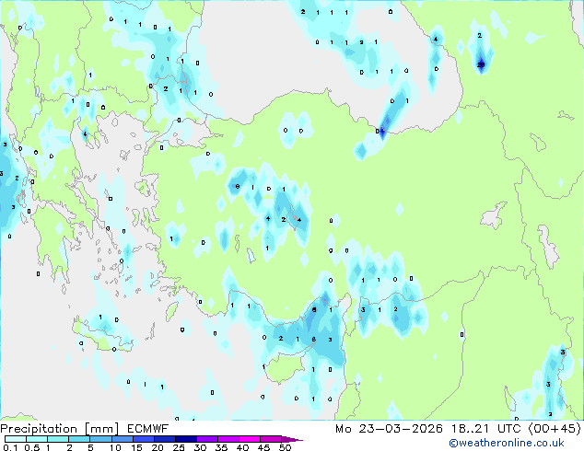Screen dimensions: 584x451
Task: Pick the 1–2 mm legend swatch
Action: click(x=58, y=439)
